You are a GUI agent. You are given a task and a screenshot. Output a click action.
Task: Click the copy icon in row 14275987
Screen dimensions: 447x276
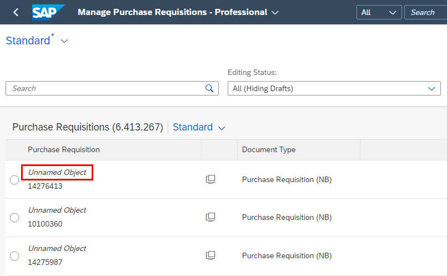point(210,255)
